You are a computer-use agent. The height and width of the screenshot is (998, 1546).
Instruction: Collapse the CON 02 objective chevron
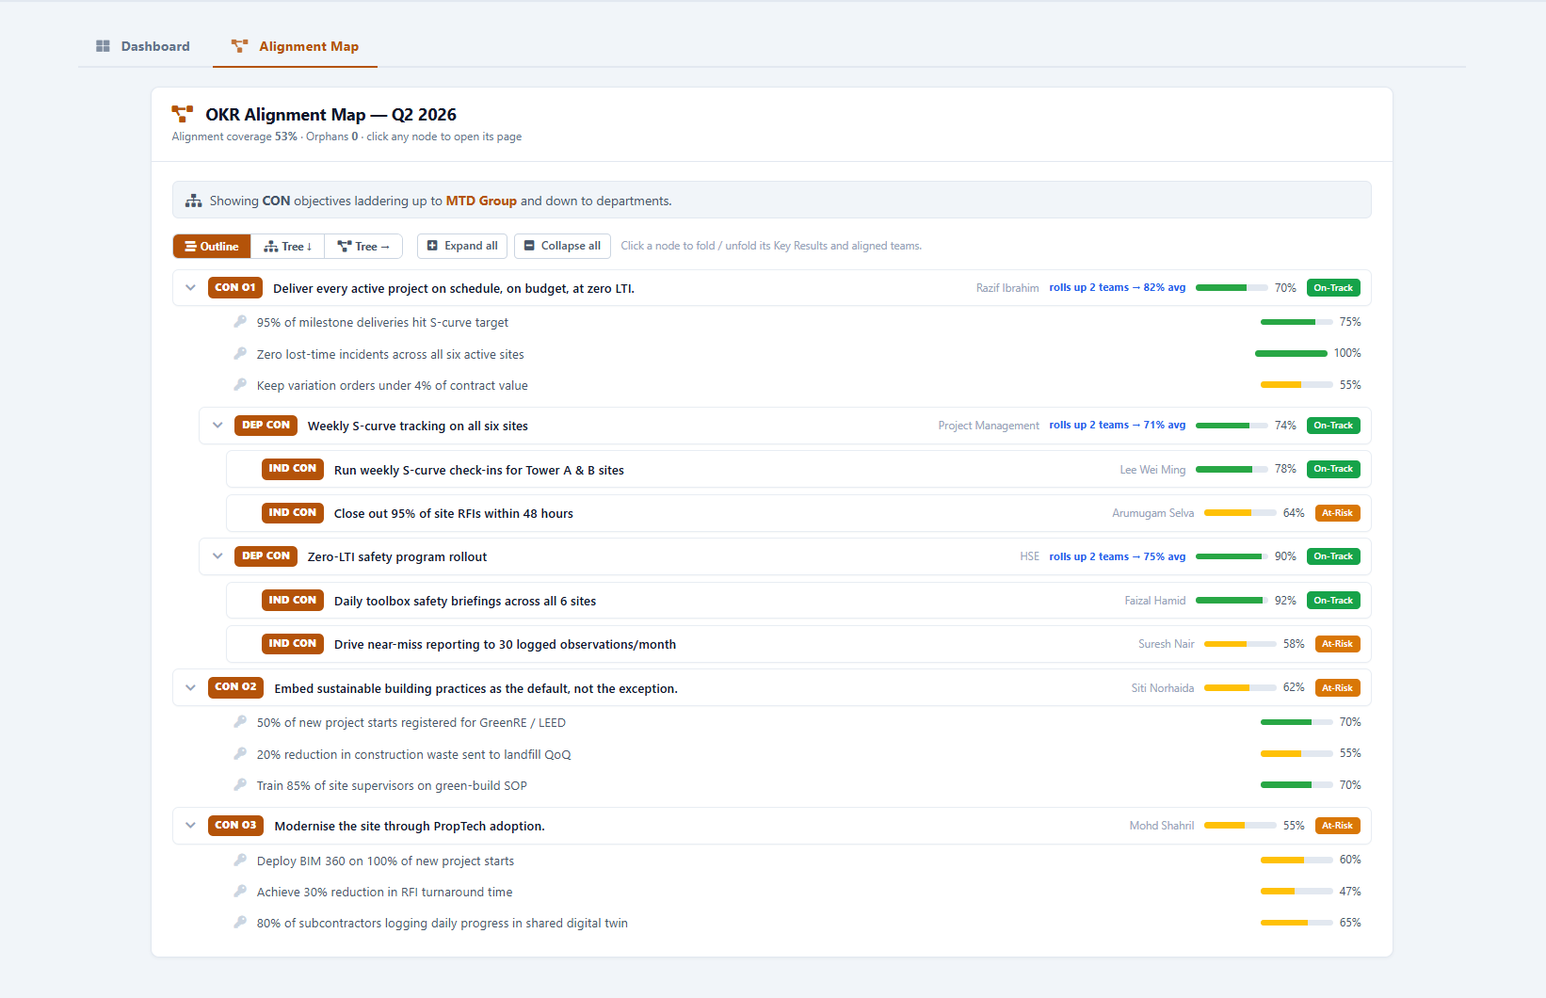[x=191, y=688]
